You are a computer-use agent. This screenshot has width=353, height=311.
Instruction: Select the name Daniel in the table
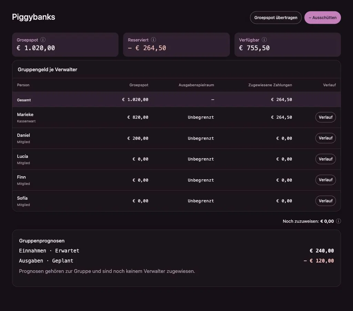click(23, 135)
